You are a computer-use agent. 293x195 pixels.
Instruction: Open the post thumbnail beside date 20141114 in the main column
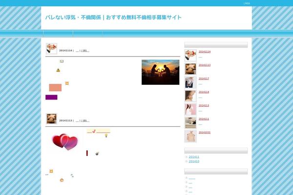point(52,49)
